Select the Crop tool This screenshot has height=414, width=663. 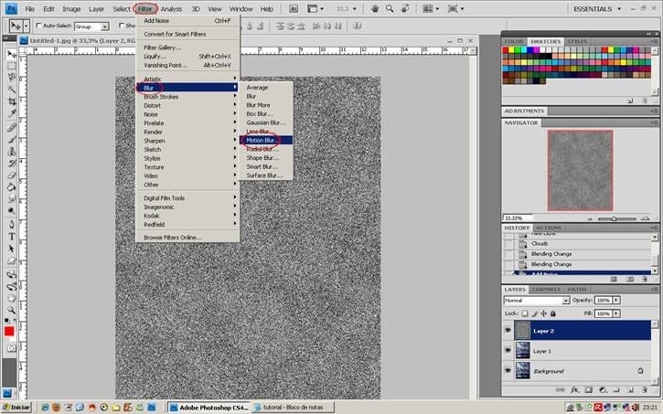[x=11, y=101]
